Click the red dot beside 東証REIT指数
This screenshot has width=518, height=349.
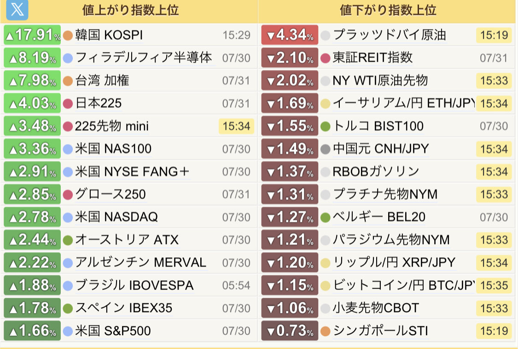point(326,58)
